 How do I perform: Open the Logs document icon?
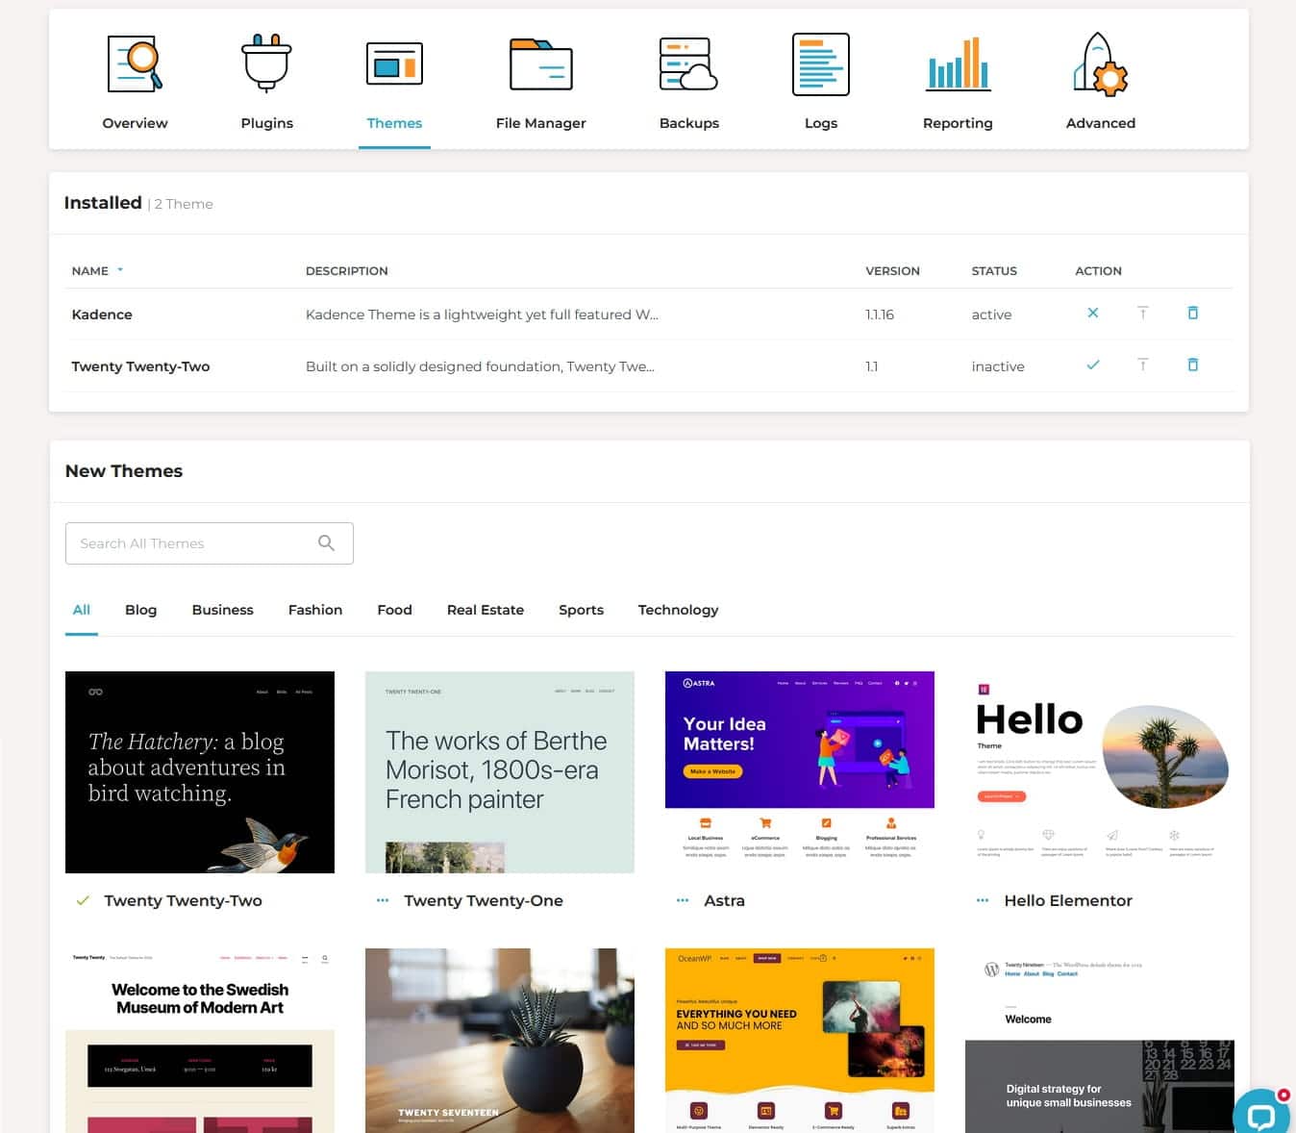pos(821,64)
